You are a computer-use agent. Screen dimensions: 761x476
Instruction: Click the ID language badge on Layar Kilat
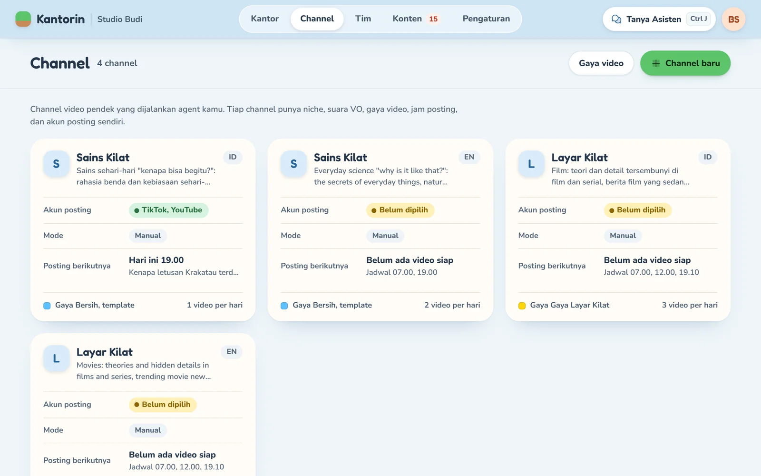pyautogui.click(x=708, y=157)
